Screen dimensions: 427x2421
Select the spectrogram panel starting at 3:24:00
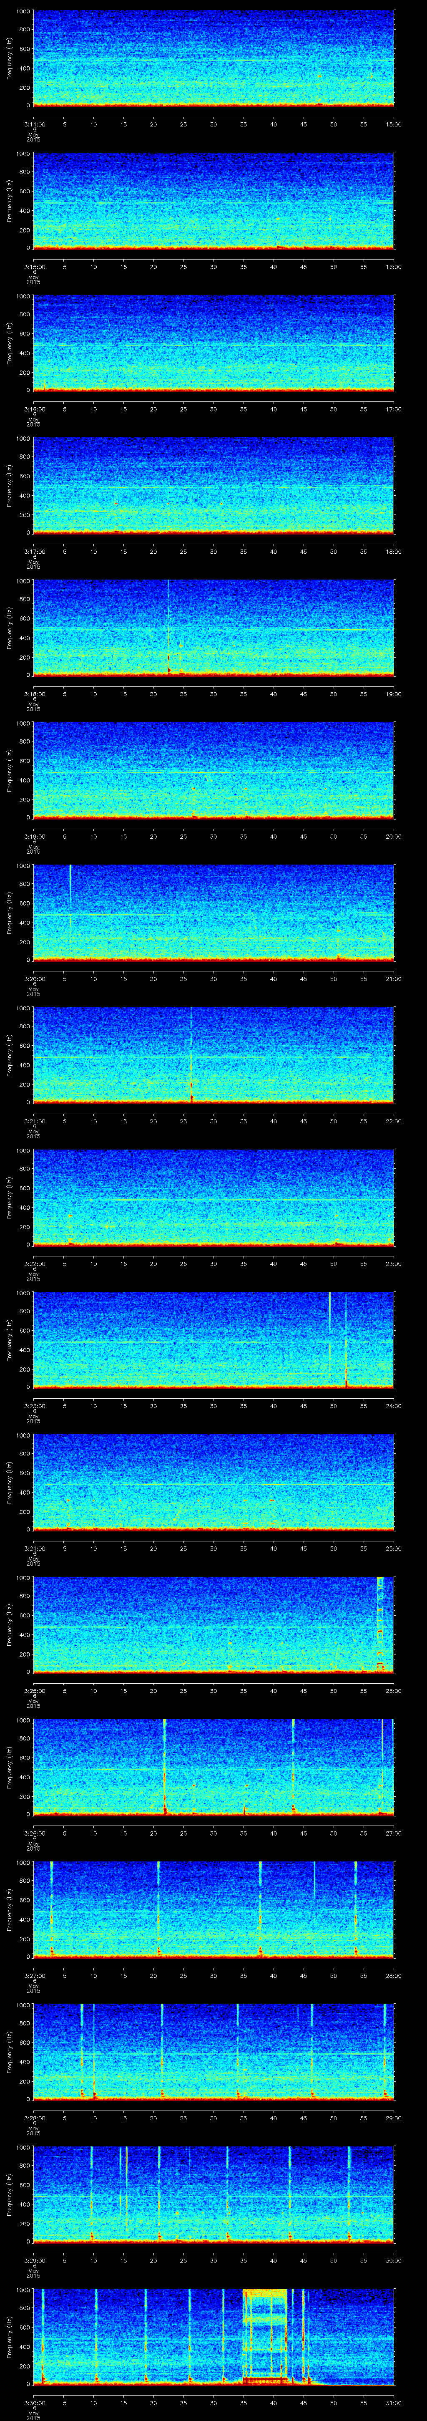tap(213, 1482)
